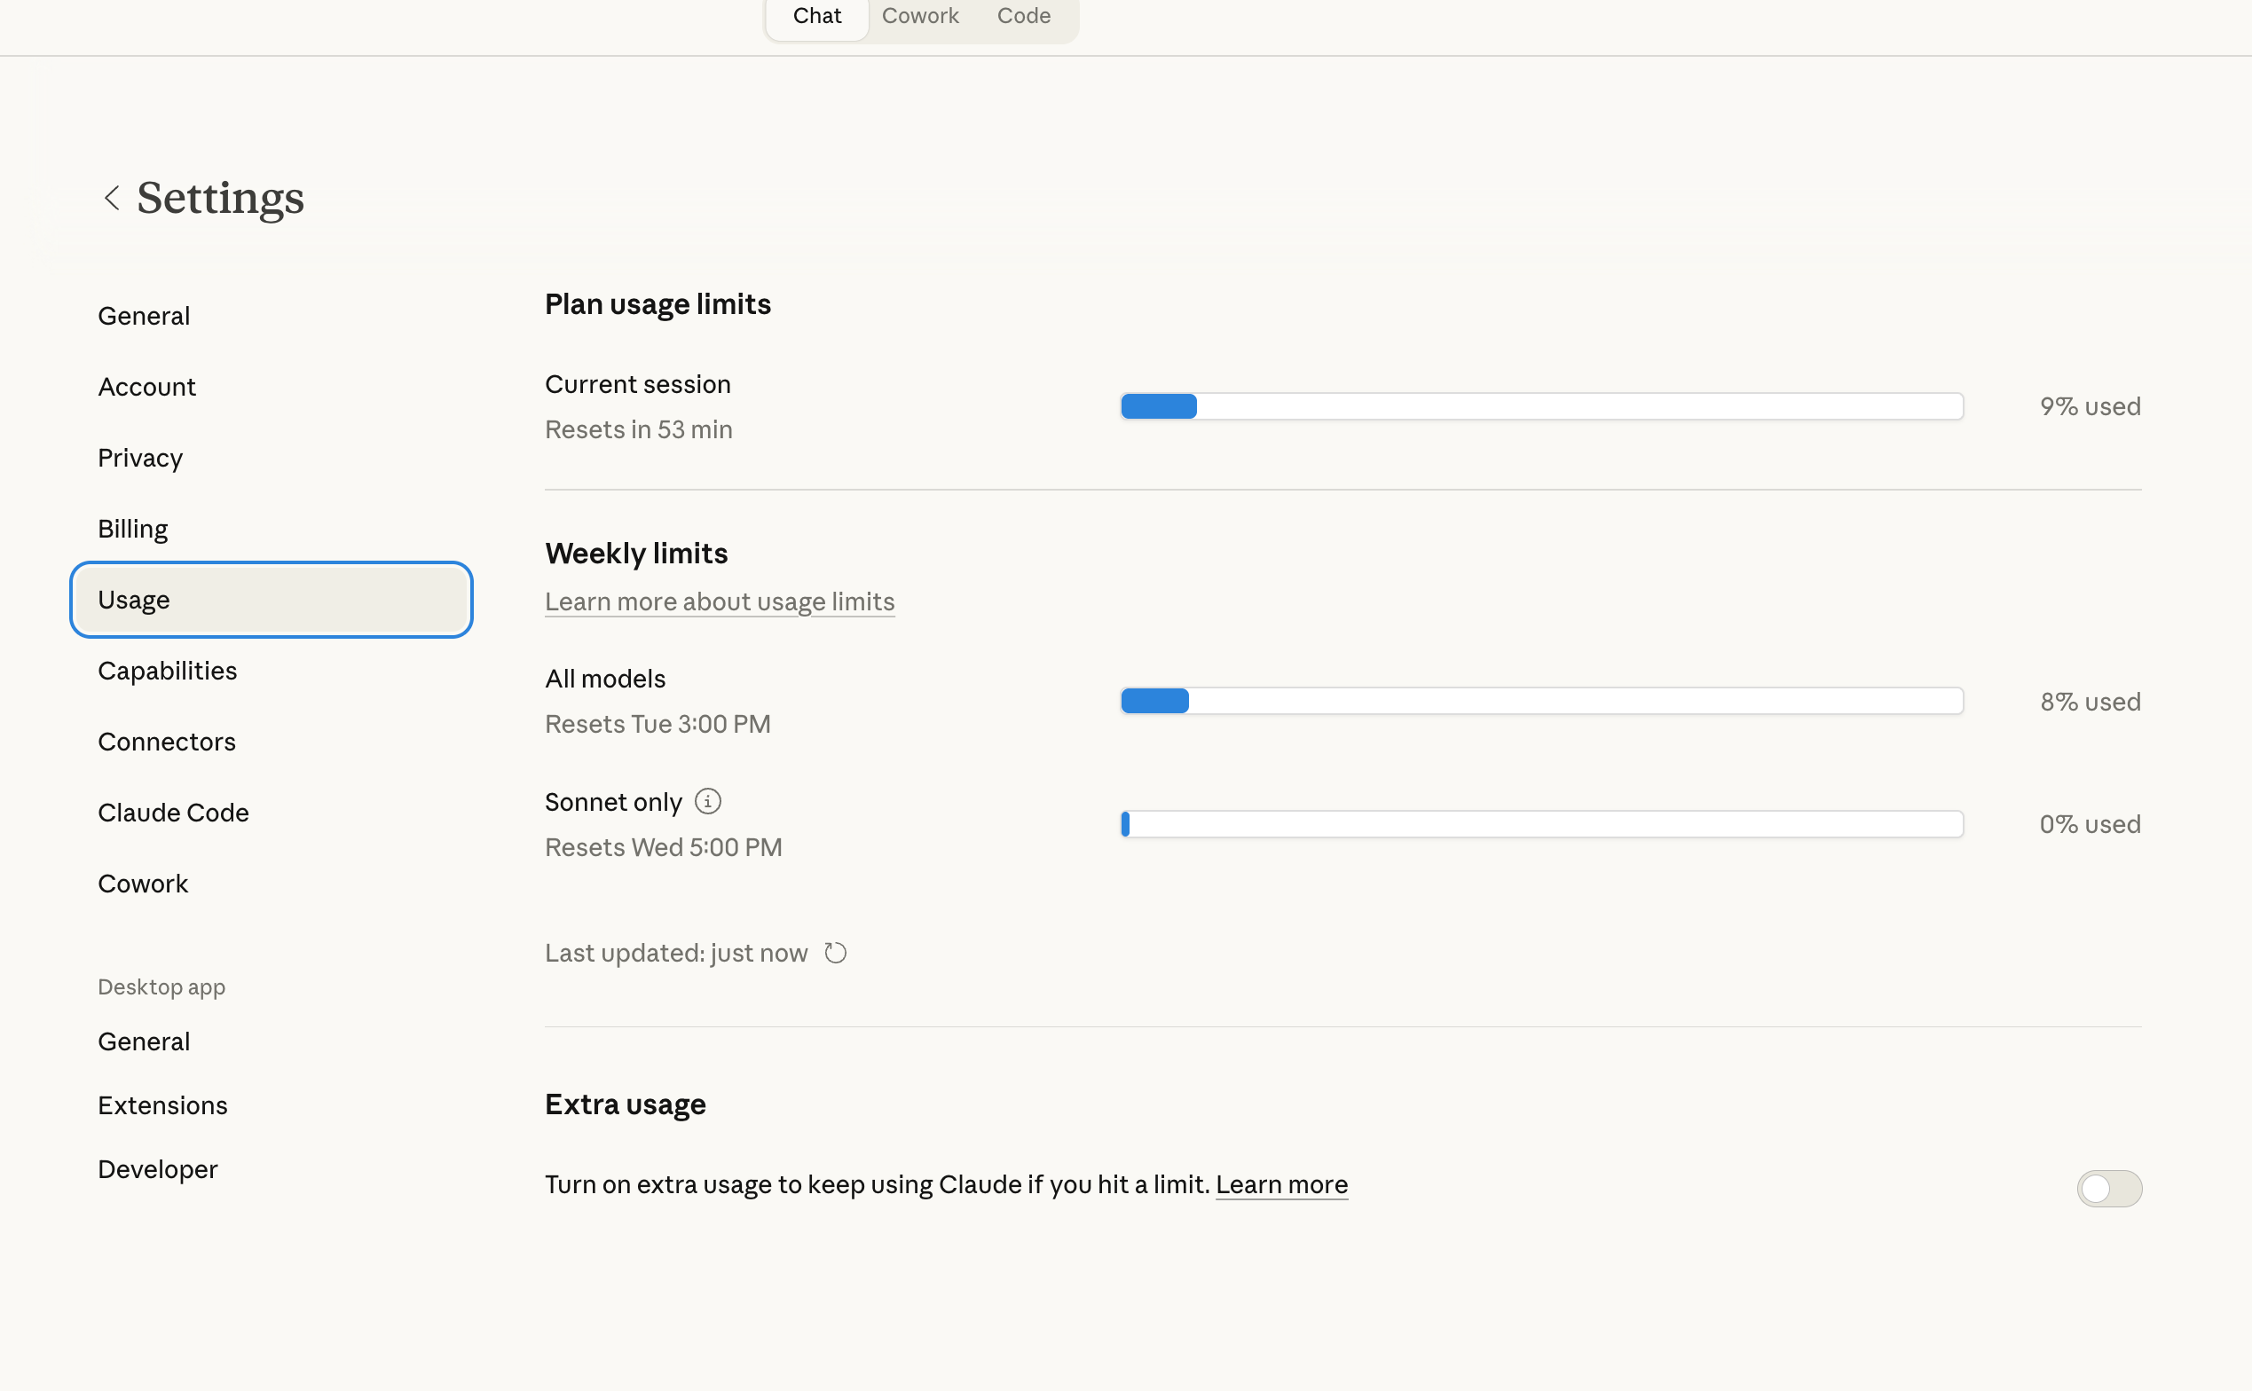Open Extensions under Desktop app
Image resolution: width=2252 pixels, height=1391 pixels.
[x=163, y=1104]
